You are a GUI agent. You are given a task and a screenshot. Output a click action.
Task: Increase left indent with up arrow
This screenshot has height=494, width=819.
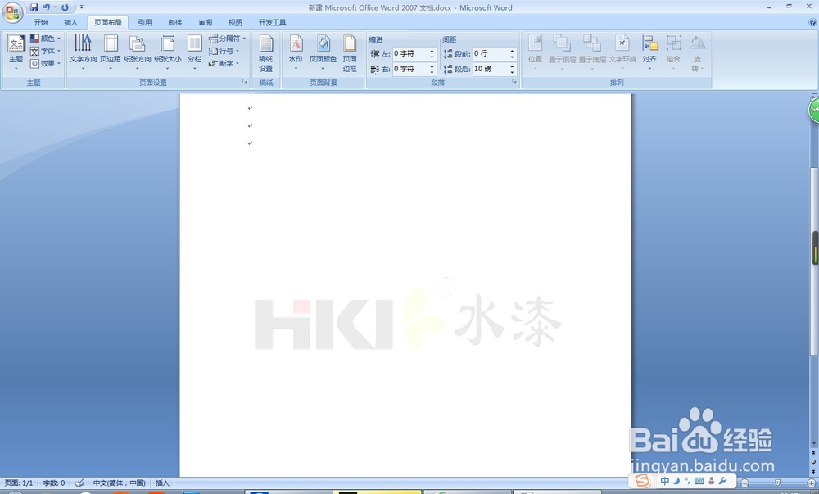(x=432, y=51)
